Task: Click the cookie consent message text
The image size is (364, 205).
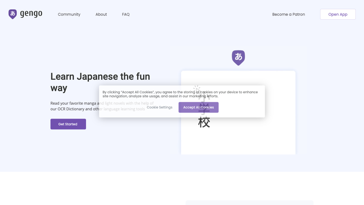Action: point(180,94)
